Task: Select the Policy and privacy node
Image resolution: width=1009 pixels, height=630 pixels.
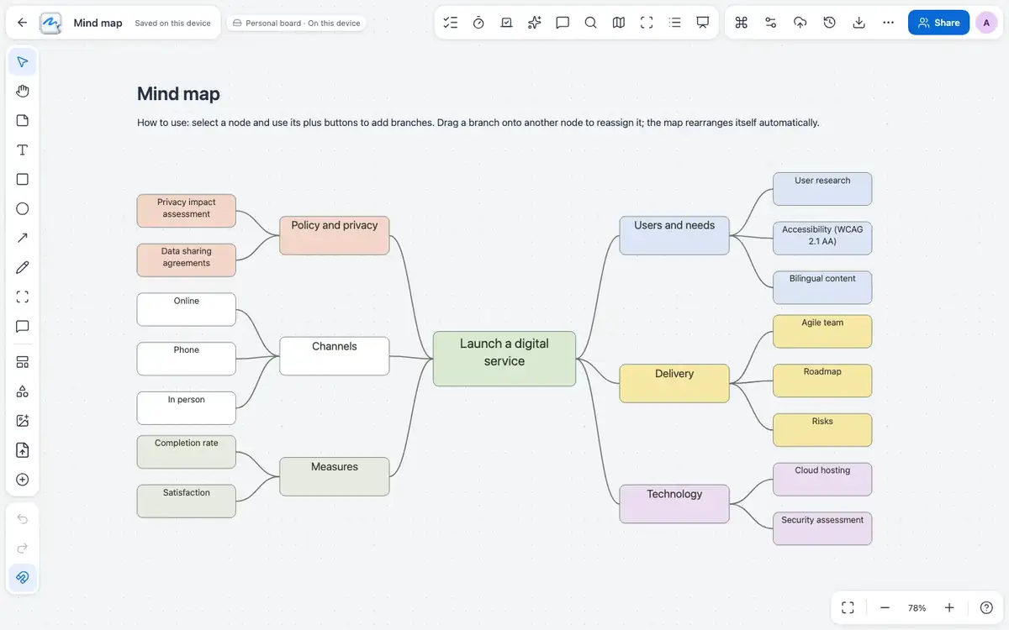Action: (335, 235)
